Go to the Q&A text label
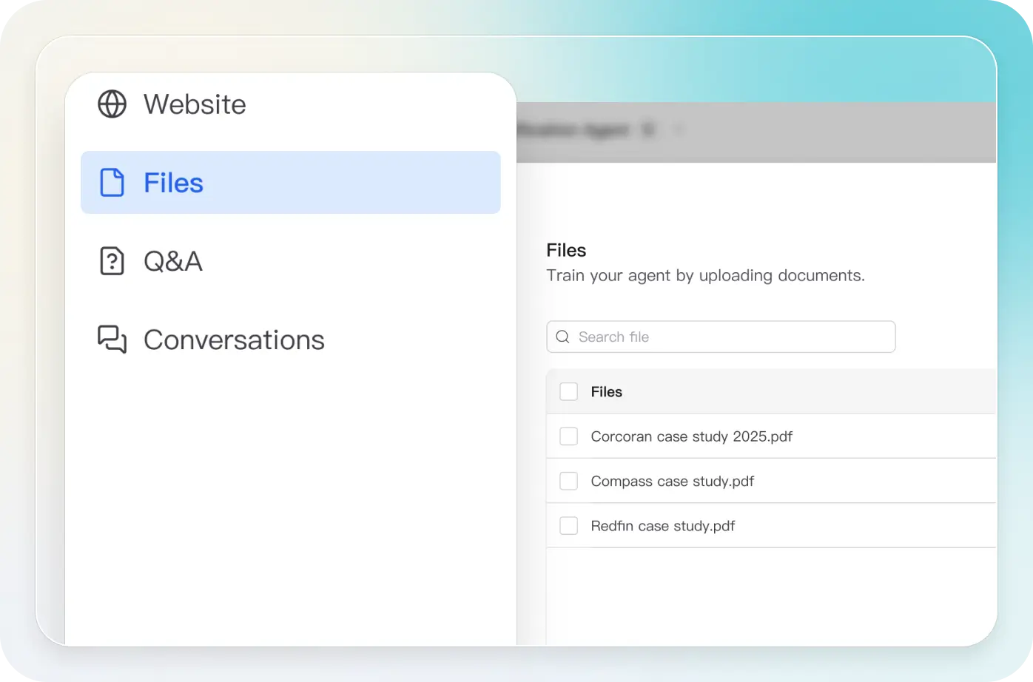 [x=173, y=261]
